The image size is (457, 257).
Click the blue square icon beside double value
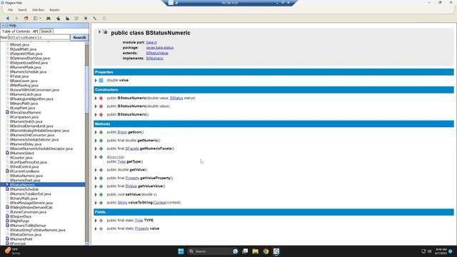[x=101, y=81]
